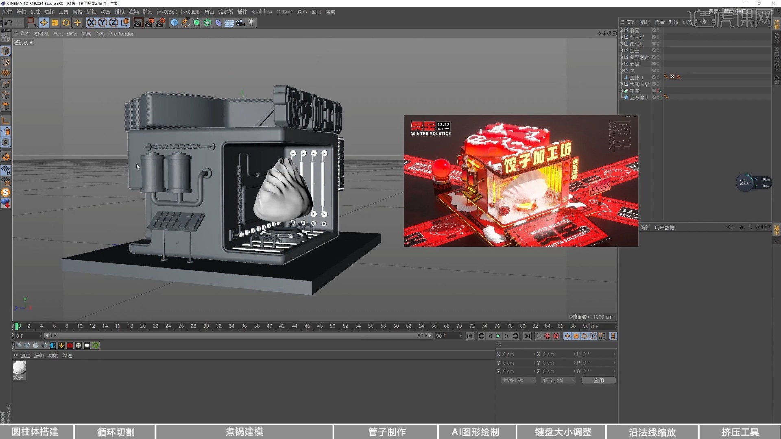781x439 pixels.
Task: Select the Scale tool
Action: pyautogui.click(x=55, y=23)
